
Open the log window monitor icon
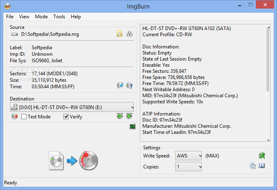133,127
